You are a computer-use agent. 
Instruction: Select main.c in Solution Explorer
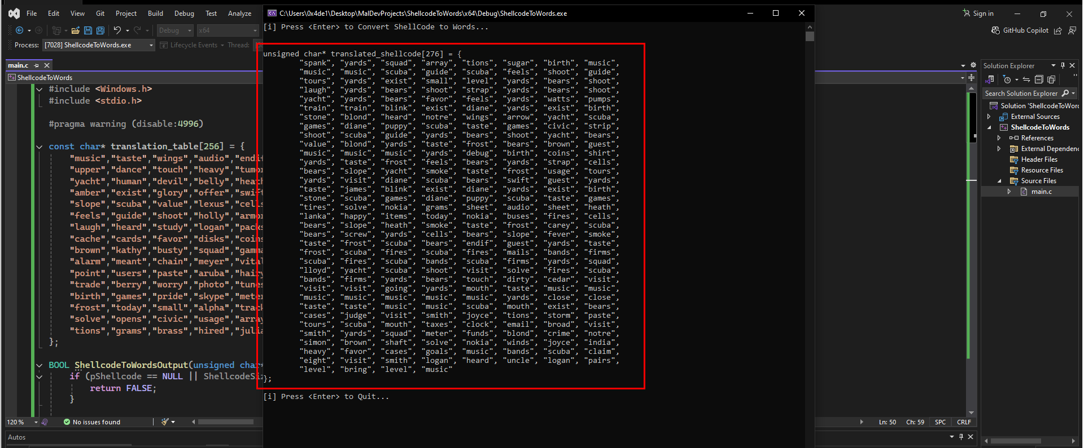coord(1041,192)
